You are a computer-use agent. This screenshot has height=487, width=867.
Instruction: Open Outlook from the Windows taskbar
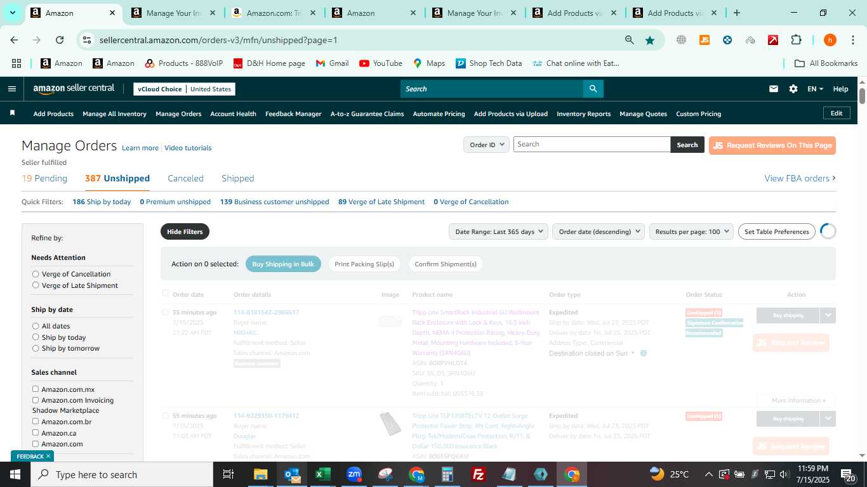292,474
